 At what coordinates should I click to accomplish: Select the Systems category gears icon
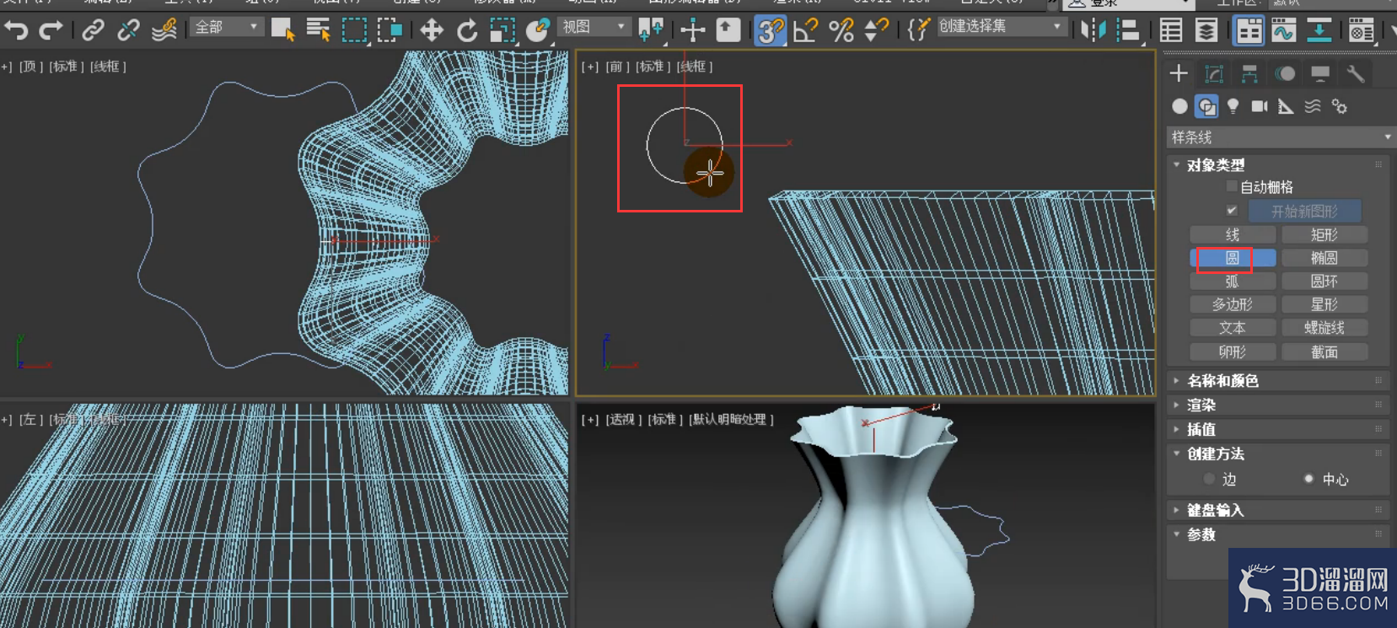click(x=1340, y=106)
